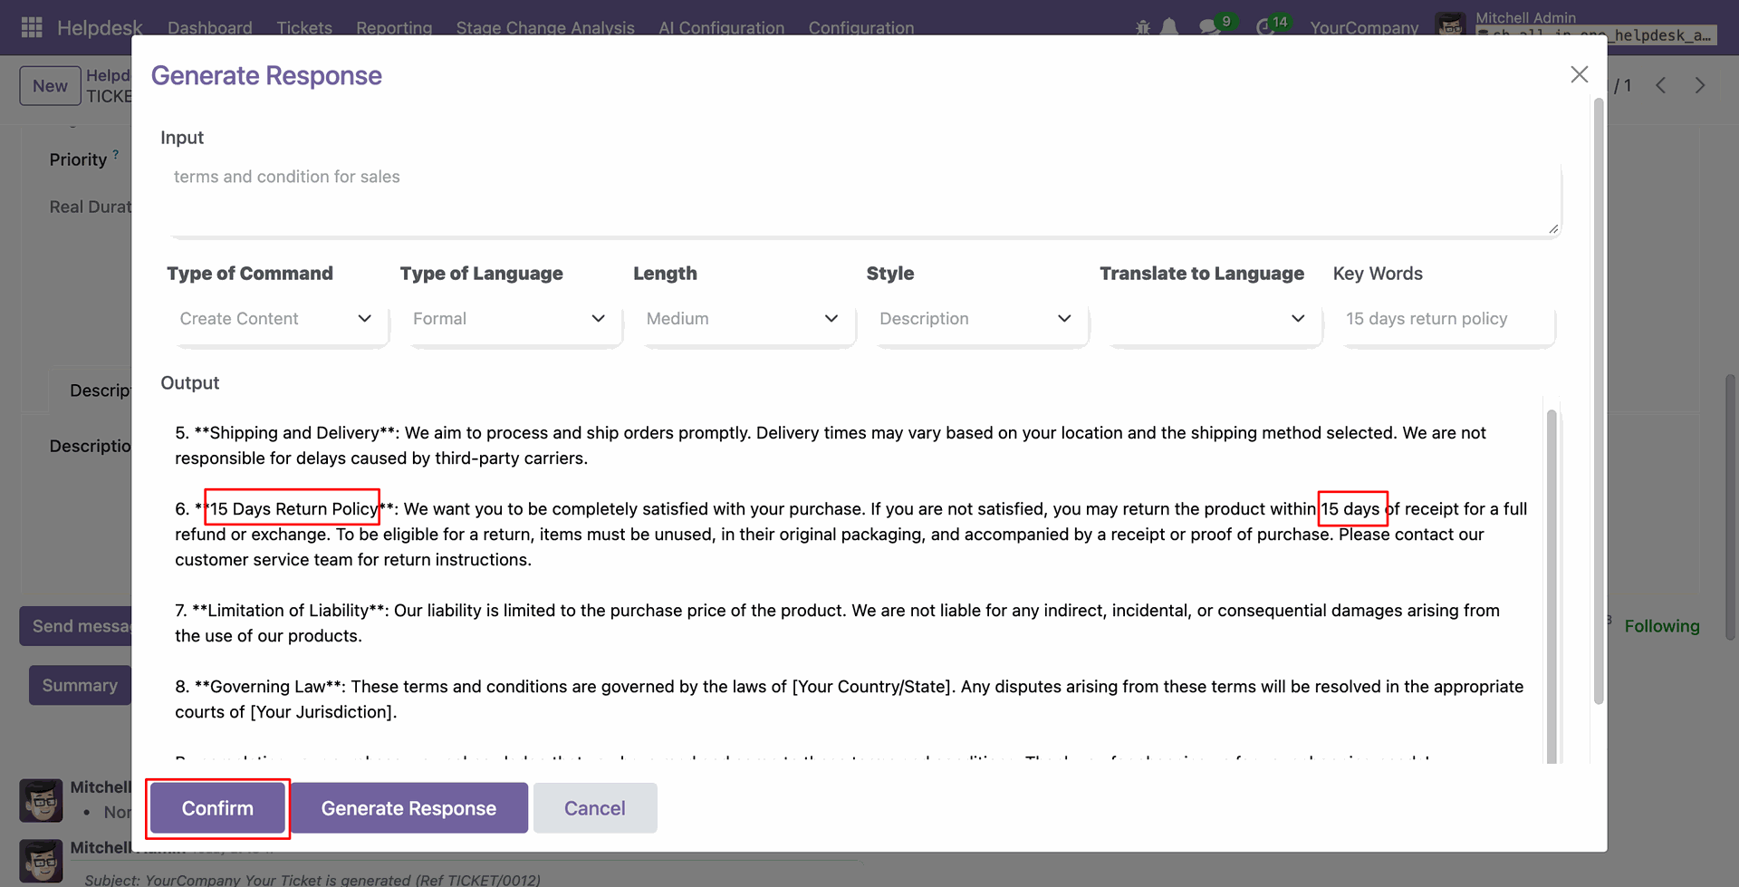Open the Reporting menu

pos(394,27)
